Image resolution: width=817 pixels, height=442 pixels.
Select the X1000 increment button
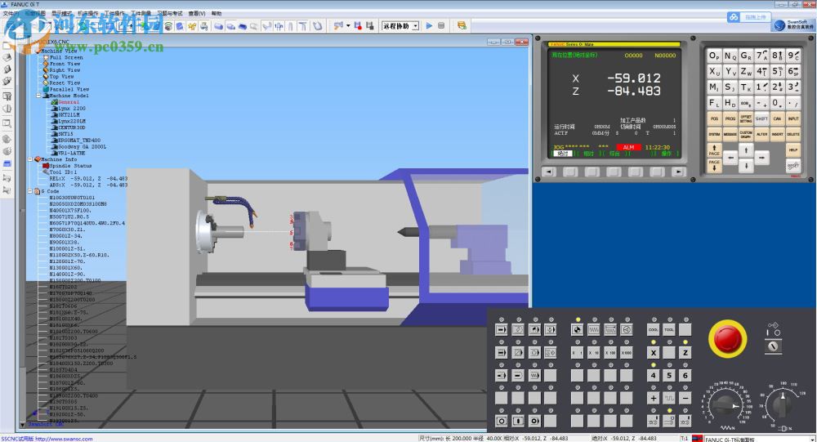pyautogui.click(x=627, y=352)
